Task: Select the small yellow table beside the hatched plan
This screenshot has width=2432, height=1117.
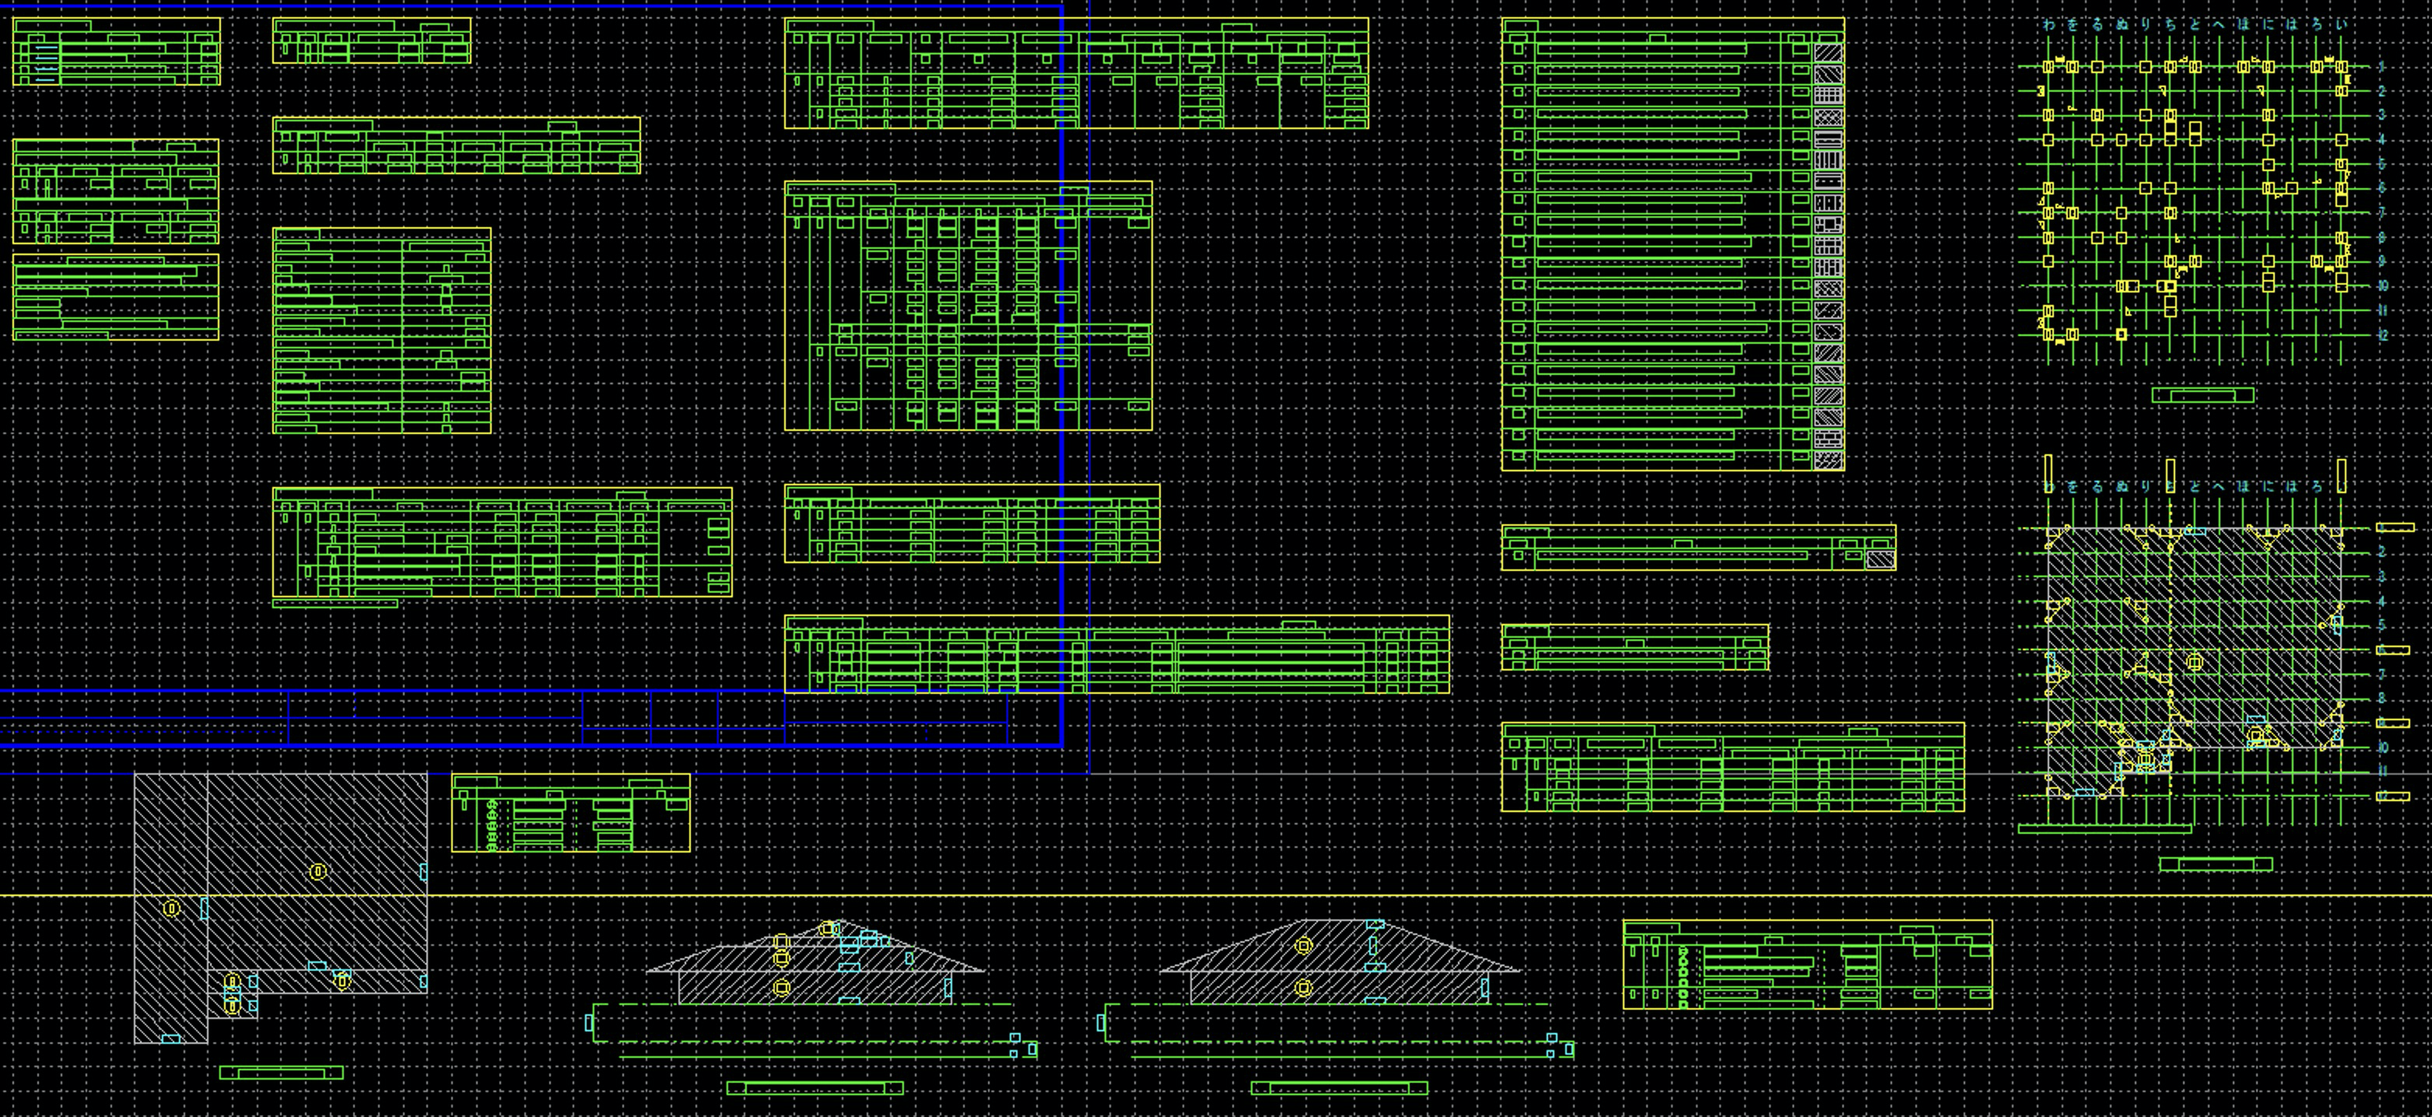Action: pos(570,813)
